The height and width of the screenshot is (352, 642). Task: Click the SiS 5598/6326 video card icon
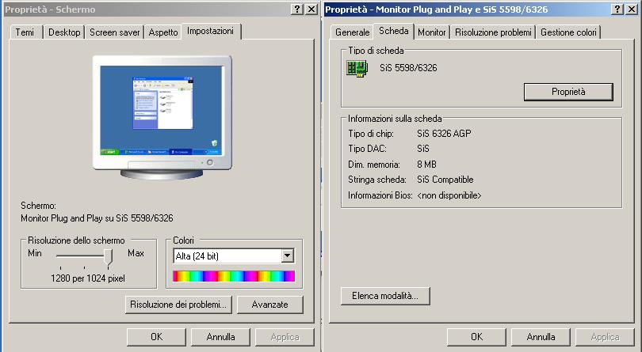(357, 69)
